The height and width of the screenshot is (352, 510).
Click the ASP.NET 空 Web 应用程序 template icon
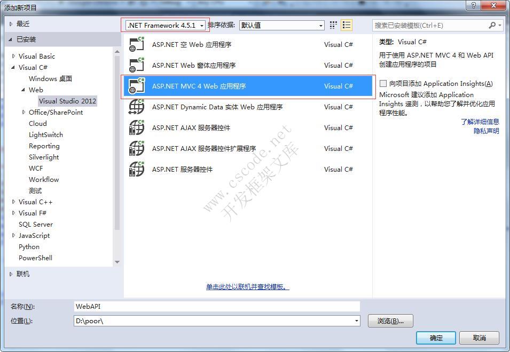[x=137, y=44]
